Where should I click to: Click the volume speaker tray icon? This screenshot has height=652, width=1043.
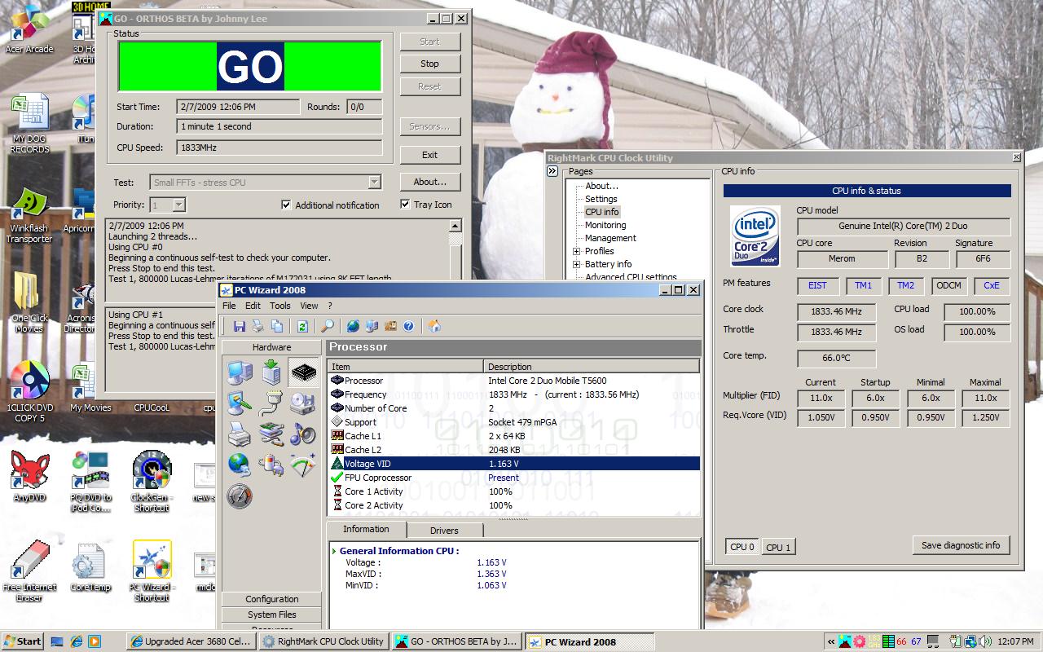click(x=986, y=641)
